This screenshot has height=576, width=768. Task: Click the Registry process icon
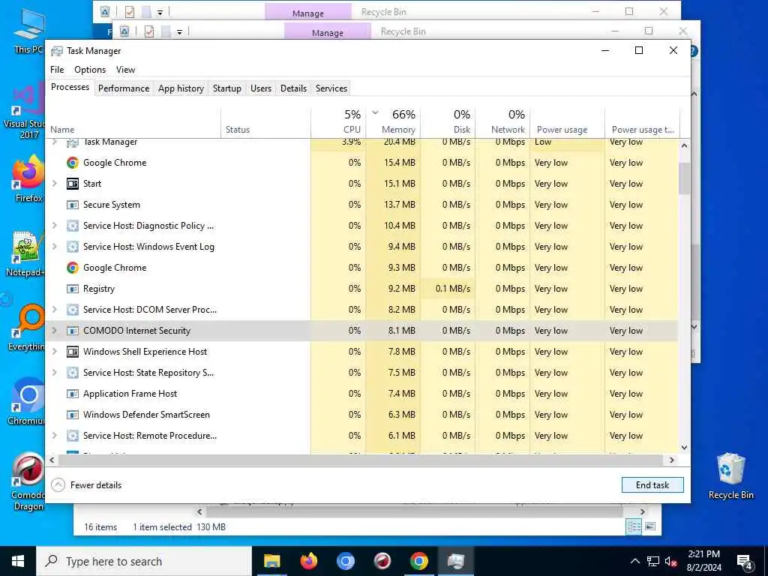(73, 289)
